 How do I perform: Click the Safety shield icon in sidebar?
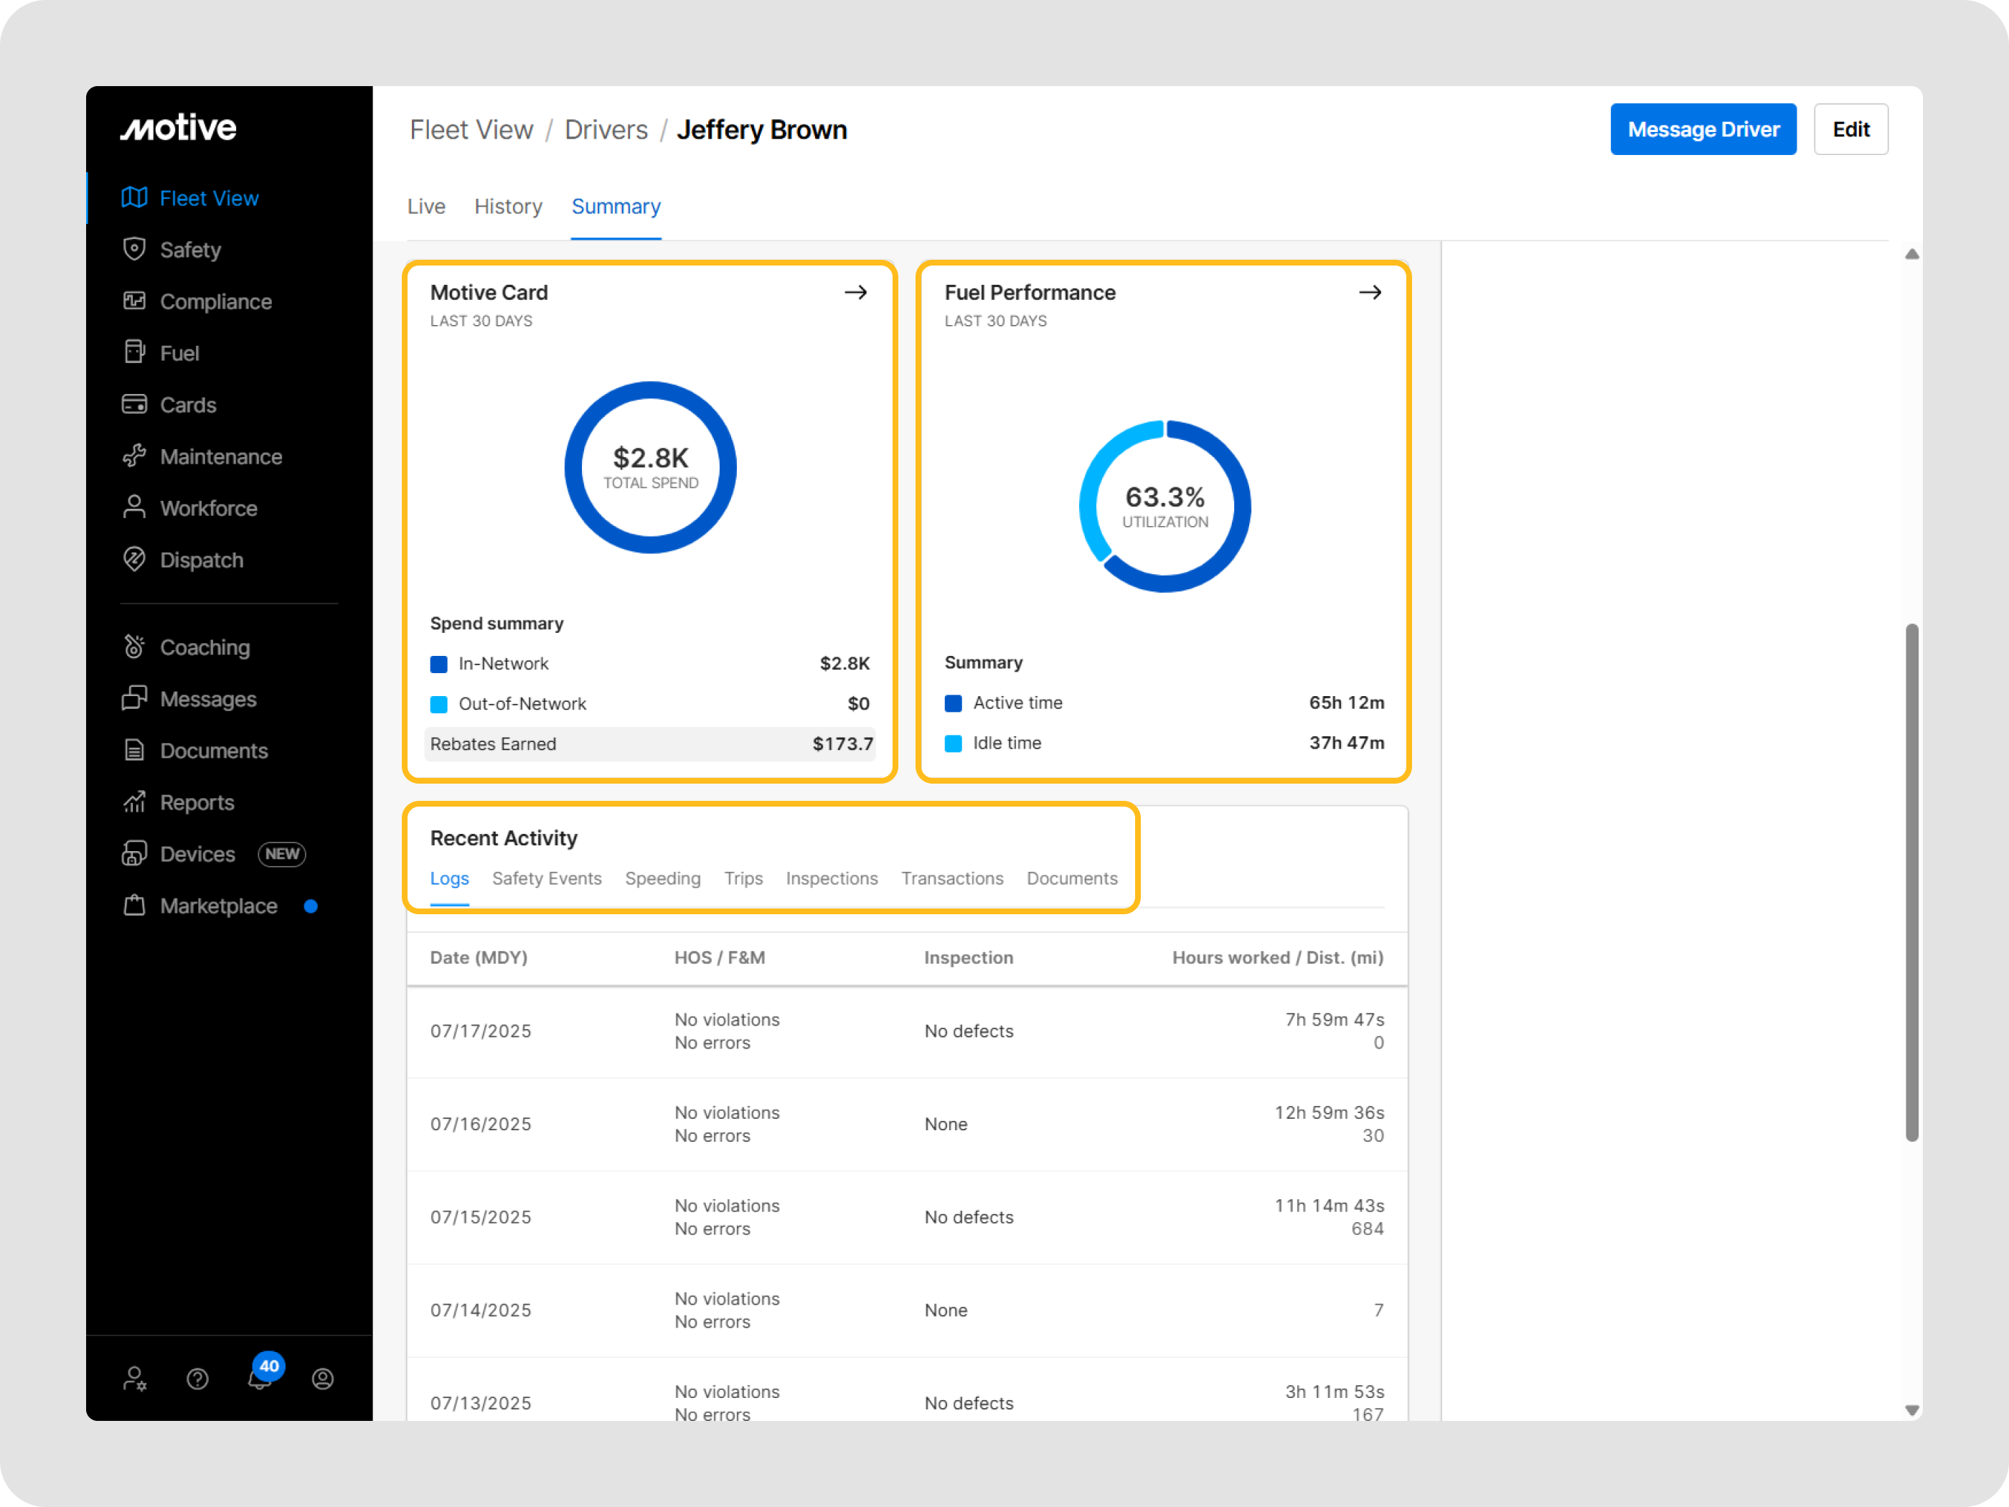click(134, 249)
